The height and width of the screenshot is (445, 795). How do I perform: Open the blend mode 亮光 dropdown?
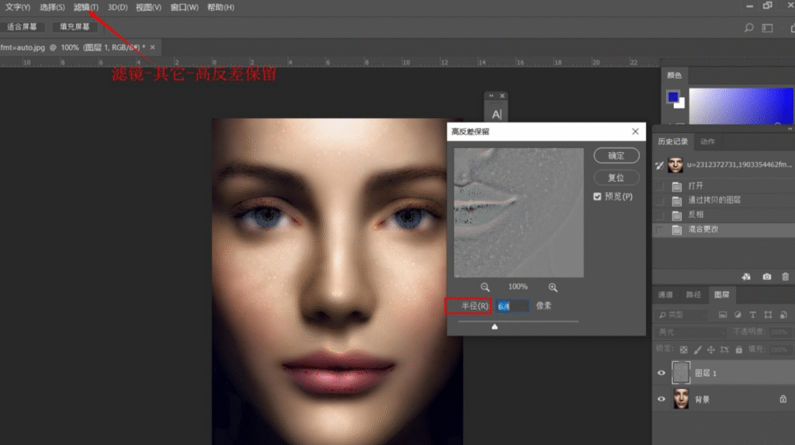[690, 332]
